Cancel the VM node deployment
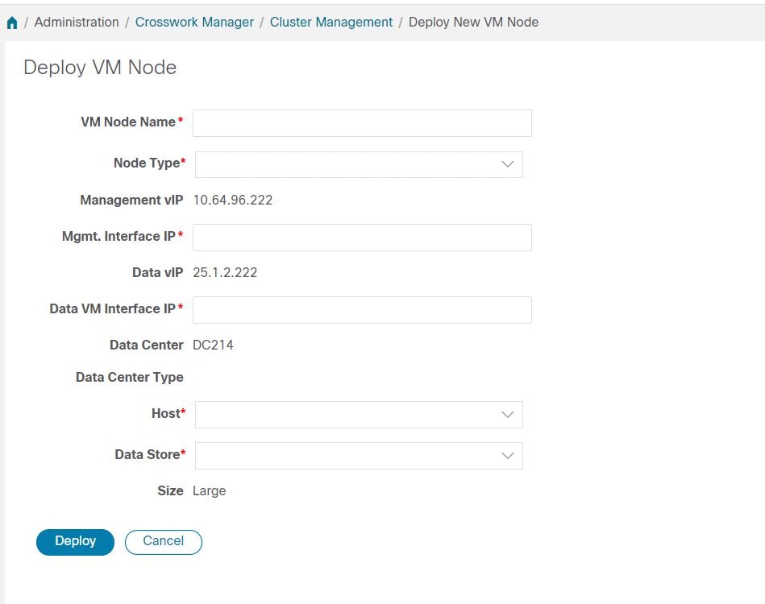The height and width of the screenshot is (604, 765). [x=163, y=541]
